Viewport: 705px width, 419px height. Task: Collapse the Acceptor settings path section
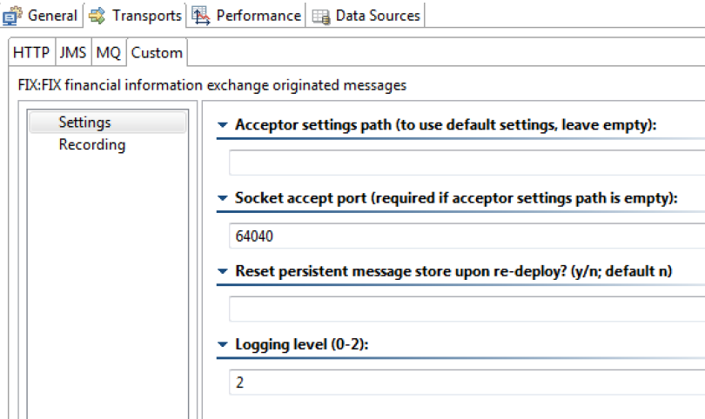223,125
